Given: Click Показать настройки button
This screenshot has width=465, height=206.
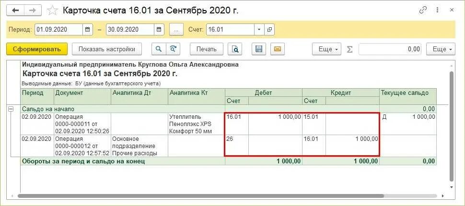Looking at the screenshot, I should tap(107, 49).
